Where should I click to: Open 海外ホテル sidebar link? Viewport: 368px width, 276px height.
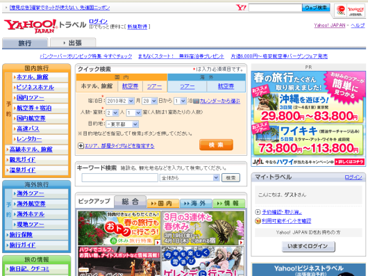tap(31, 214)
